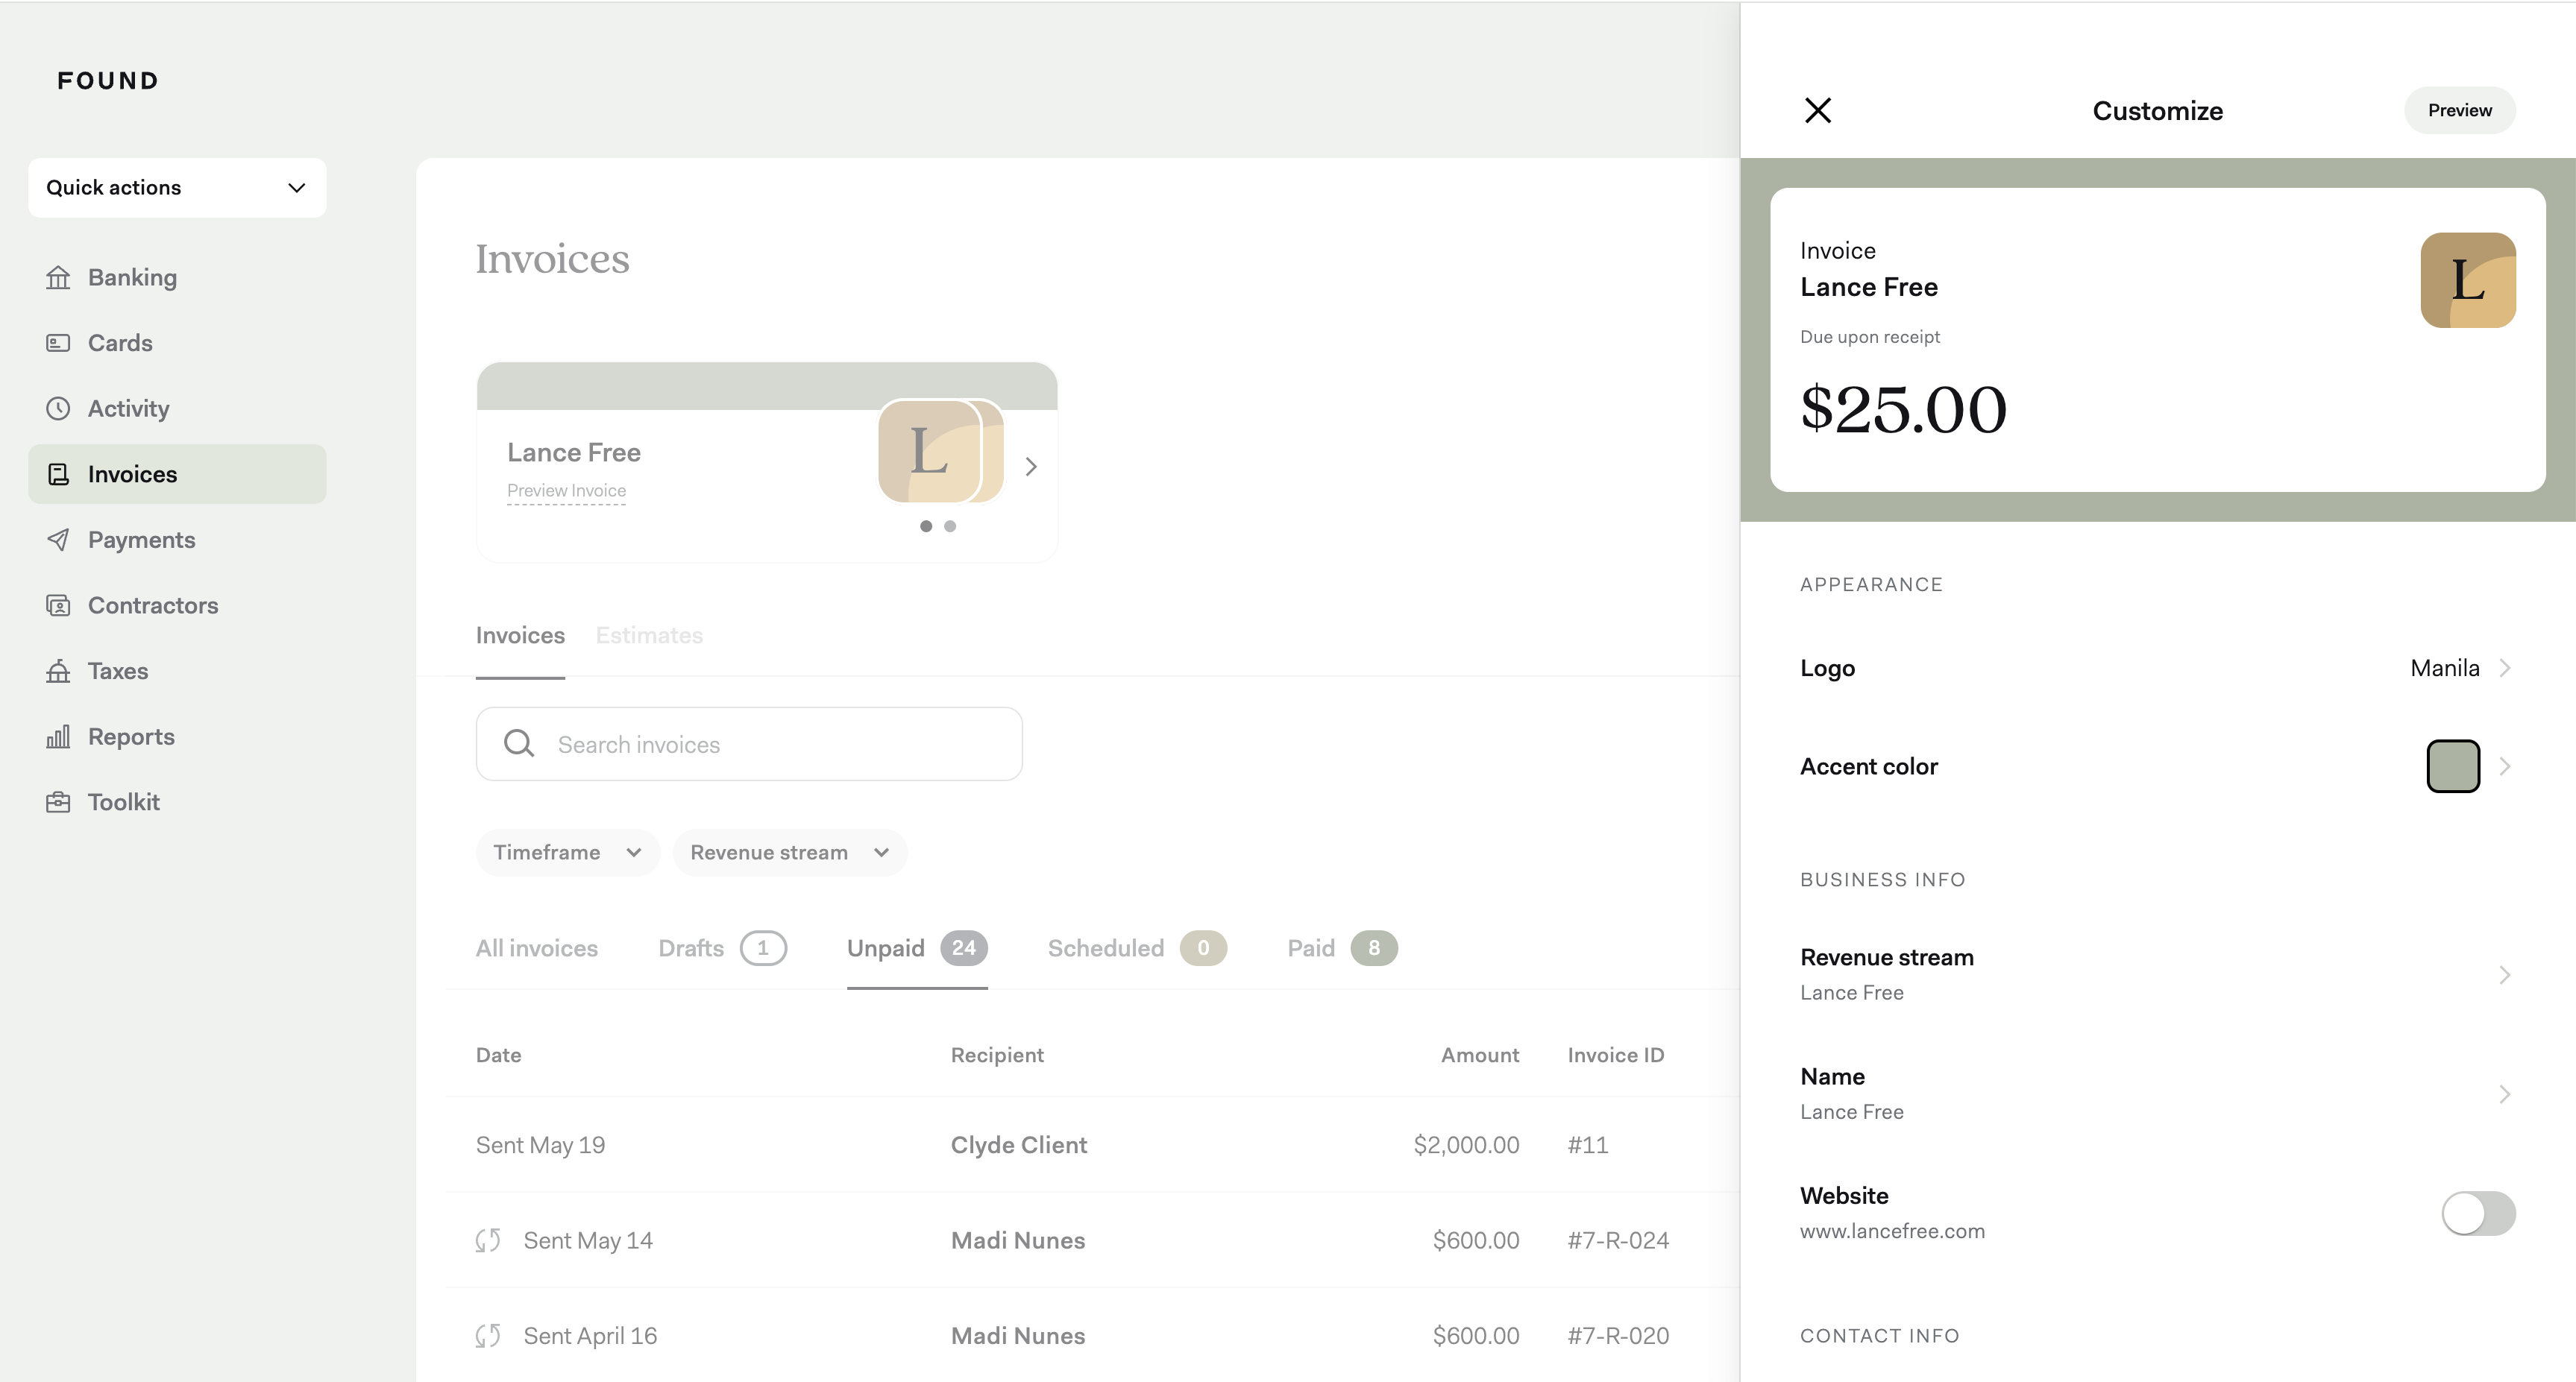Click the Reports bar chart icon

(x=58, y=736)
